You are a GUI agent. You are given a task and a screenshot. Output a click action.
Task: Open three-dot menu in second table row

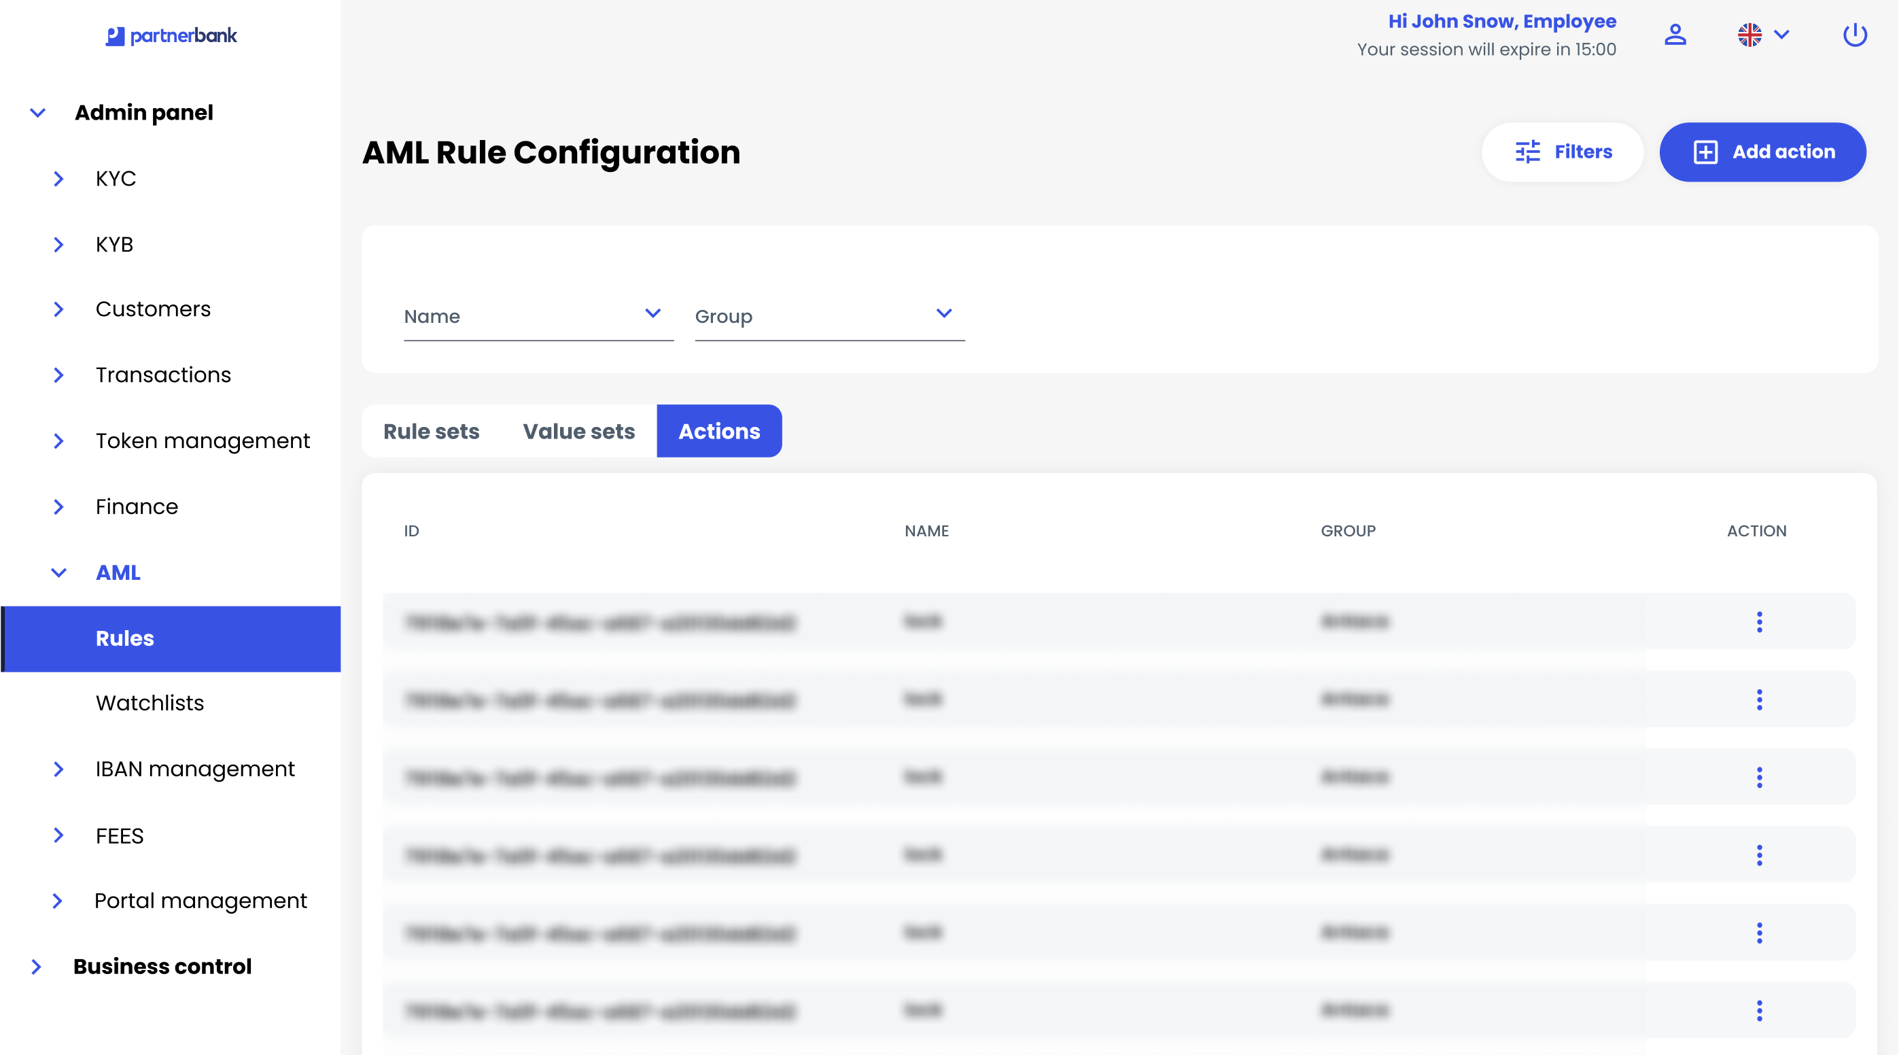[x=1759, y=699]
